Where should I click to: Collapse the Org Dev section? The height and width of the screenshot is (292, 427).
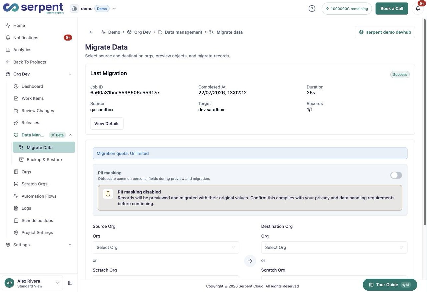click(x=70, y=74)
